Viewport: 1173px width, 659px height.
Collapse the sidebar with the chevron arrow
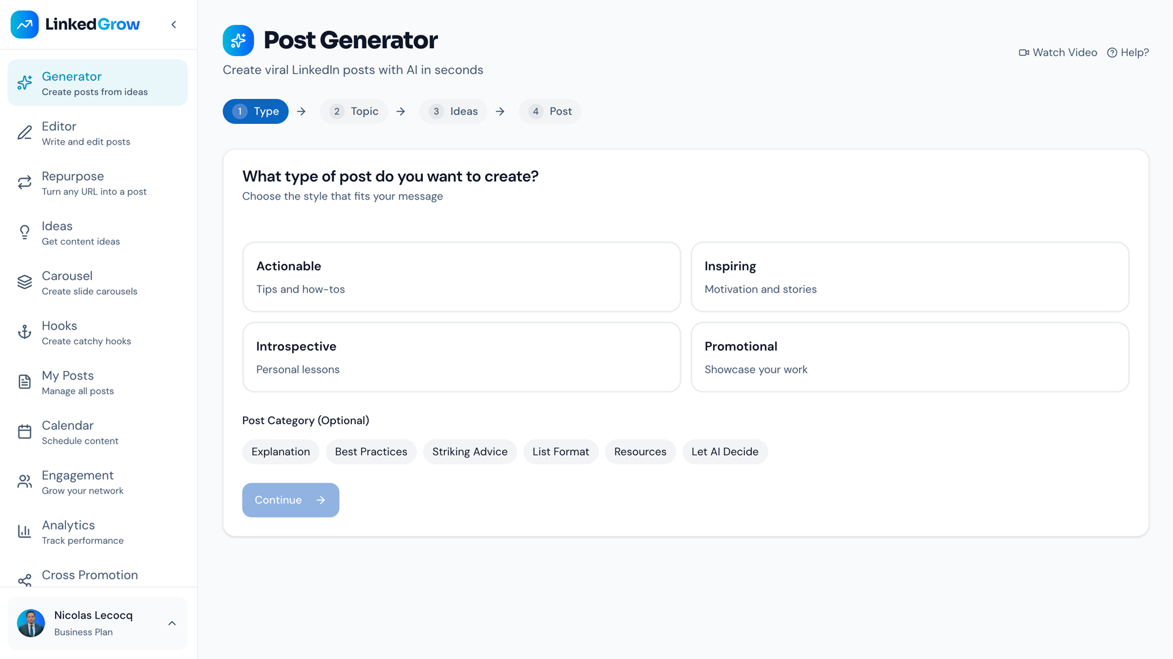coord(174,25)
